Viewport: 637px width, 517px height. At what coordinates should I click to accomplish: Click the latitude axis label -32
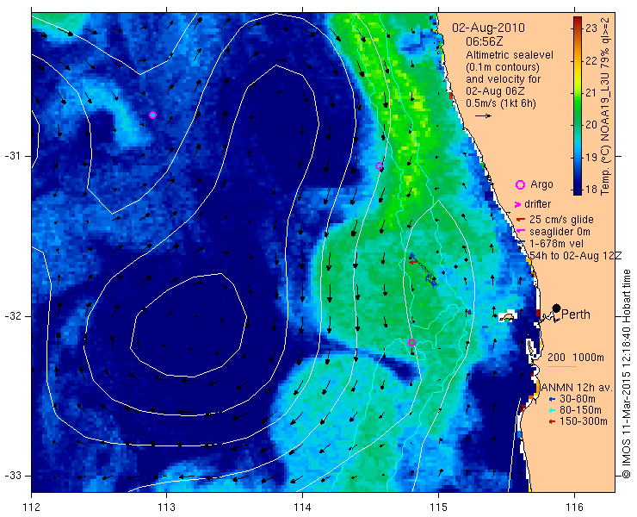[x=13, y=316]
